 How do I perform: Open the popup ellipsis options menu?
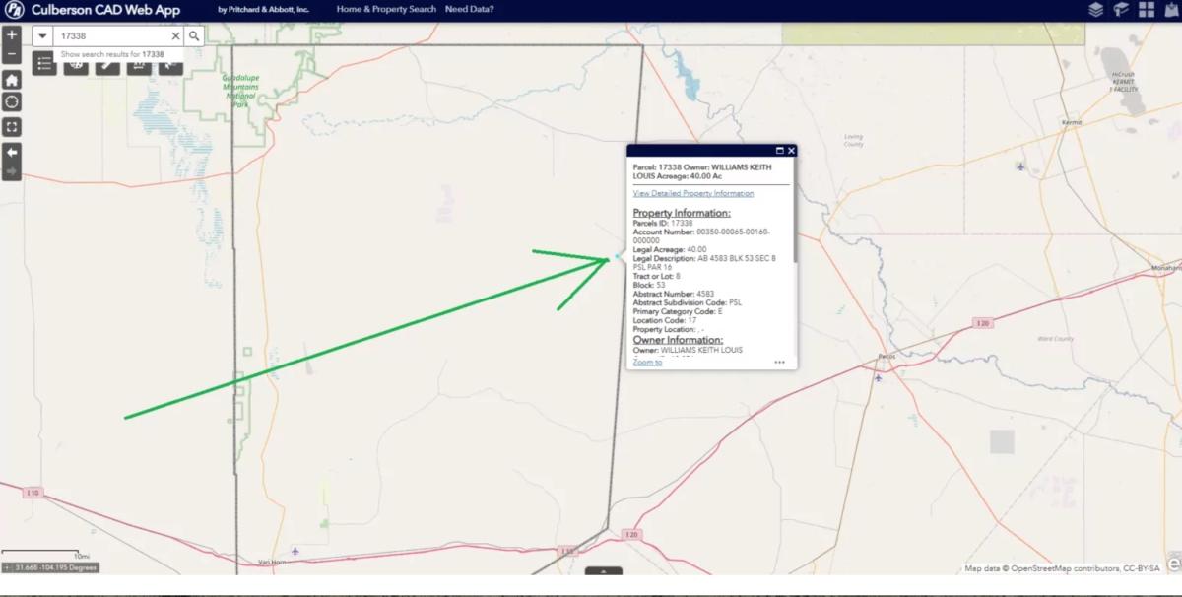point(779,363)
